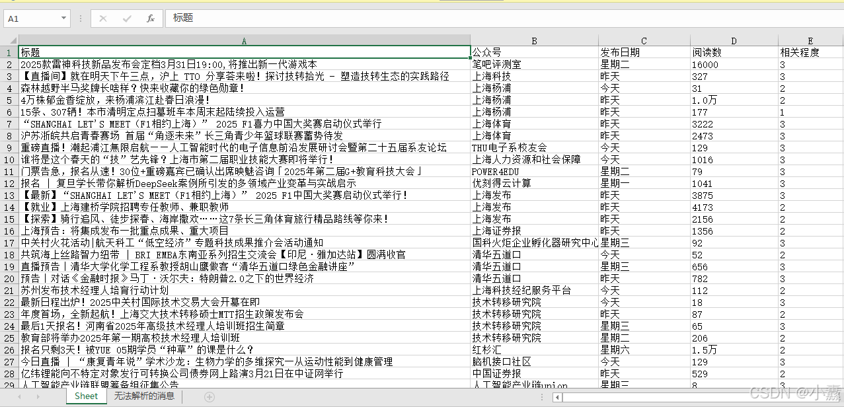Screen dimensions: 844x407
Task: Select column A header
Action: (244, 41)
